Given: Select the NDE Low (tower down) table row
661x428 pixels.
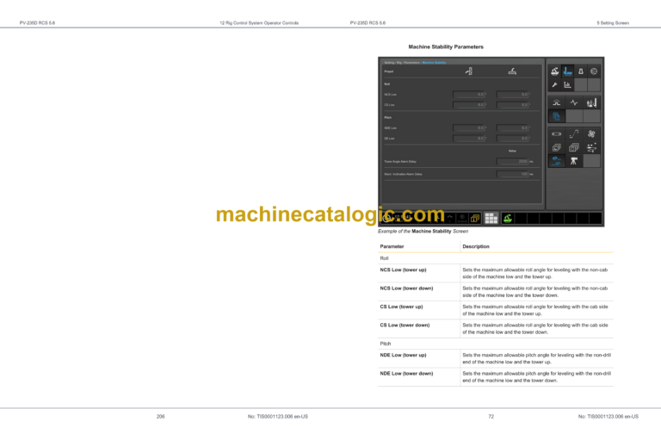Looking at the screenshot, I should (496, 377).
